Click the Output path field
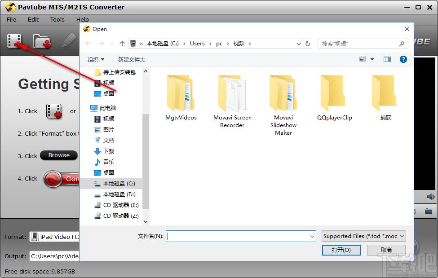This screenshot has height=278, width=438. click(54, 256)
